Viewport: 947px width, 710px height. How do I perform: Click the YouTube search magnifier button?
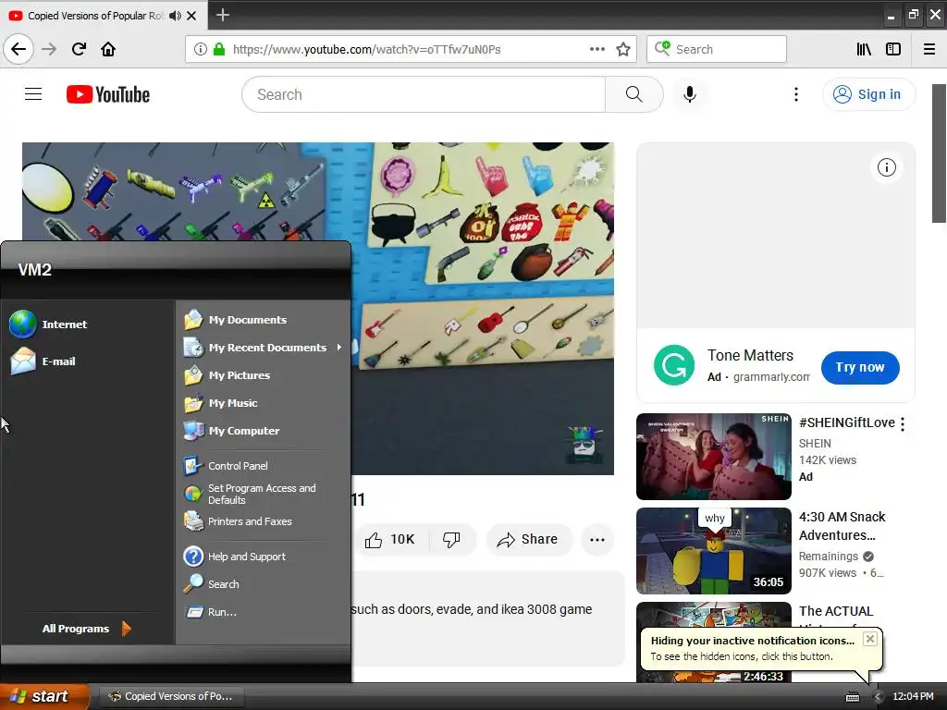click(x=634, y=94)
